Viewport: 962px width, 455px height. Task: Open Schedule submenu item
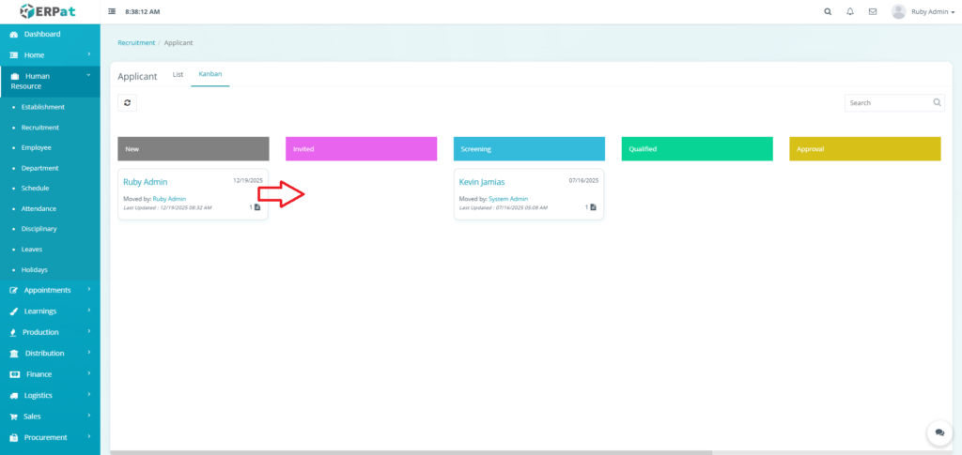[35, 188]
